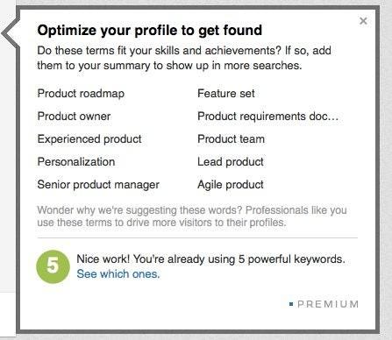392x340 pixels.
Task: Click the skills and achievements description text
Action: tap(184, 58)
